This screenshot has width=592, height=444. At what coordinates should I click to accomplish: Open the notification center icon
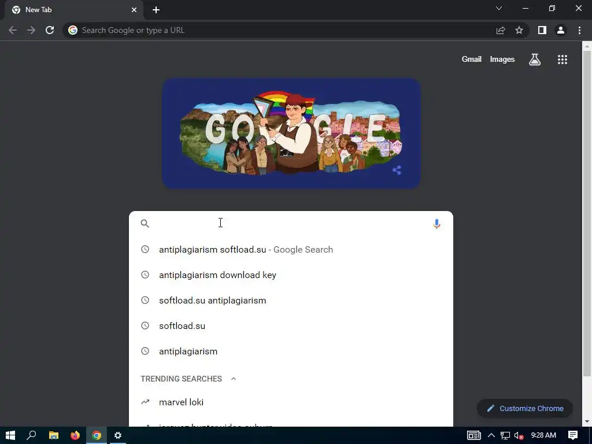coord(573,435)
